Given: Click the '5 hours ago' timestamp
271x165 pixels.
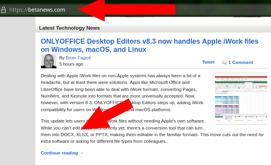Looking at the screenshot, I should pos(71,64).
